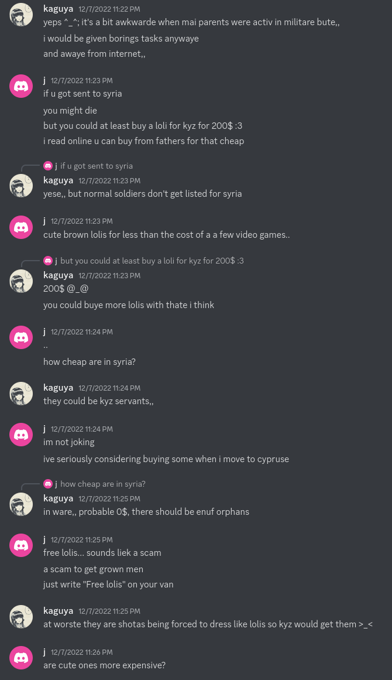
Task: Click kaguya's avatar beside the "kyz servants" message
Action: [x=21, y=394]
